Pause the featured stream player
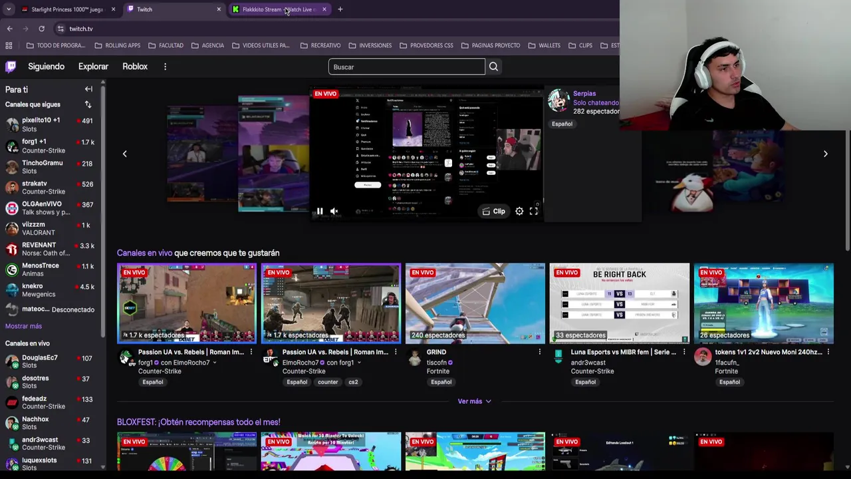Viewport: 851px width, 479px height. click(320, 212)
